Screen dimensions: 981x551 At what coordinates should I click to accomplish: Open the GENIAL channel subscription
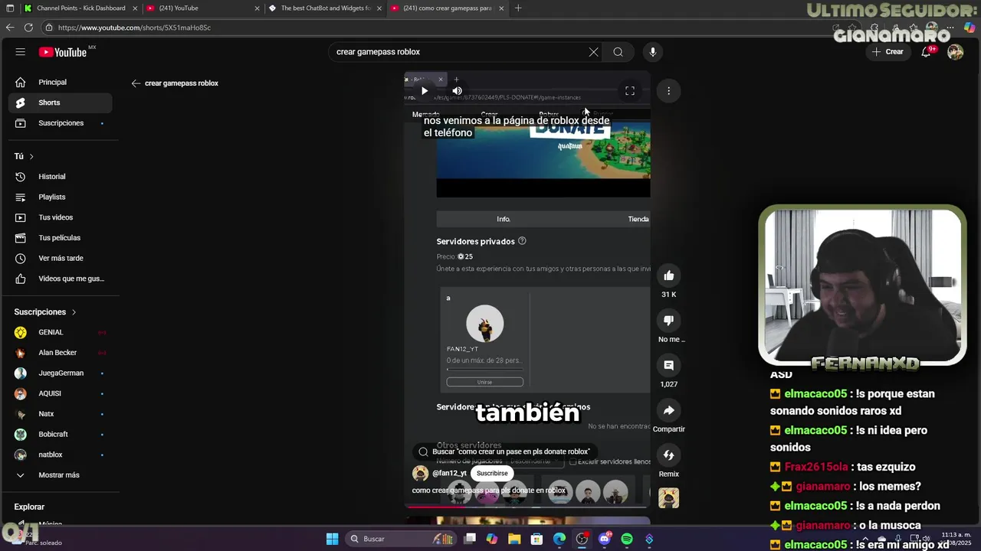(59, 332)
